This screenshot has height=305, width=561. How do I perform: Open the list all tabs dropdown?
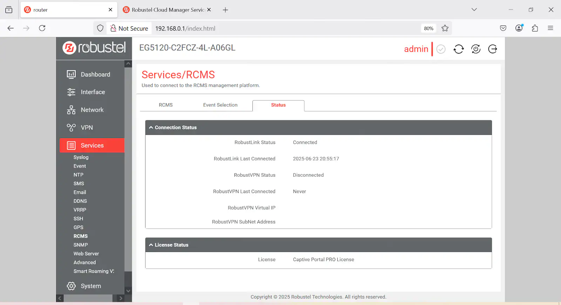coord(474,10)
